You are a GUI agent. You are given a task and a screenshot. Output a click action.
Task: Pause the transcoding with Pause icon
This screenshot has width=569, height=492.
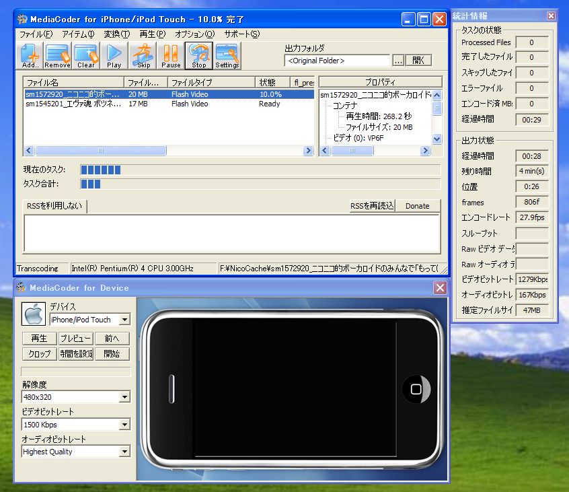tap(171, 56)
